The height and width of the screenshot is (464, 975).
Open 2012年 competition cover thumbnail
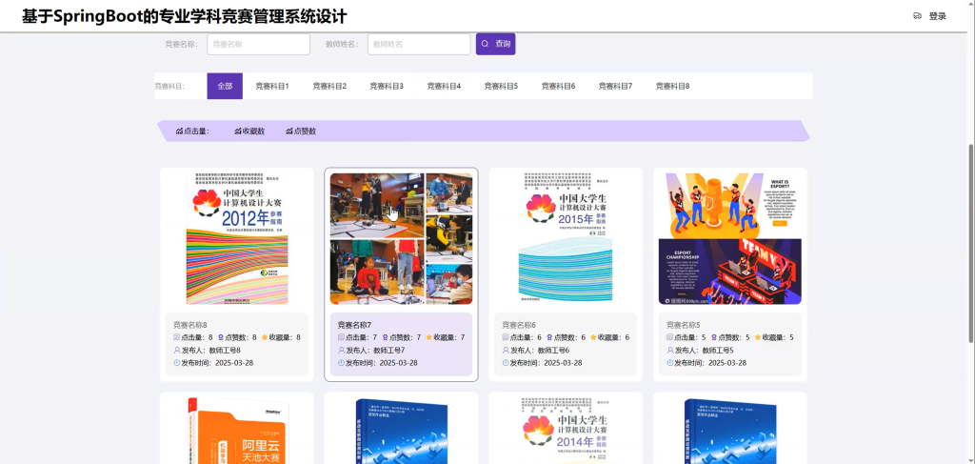tap(237, 239)
